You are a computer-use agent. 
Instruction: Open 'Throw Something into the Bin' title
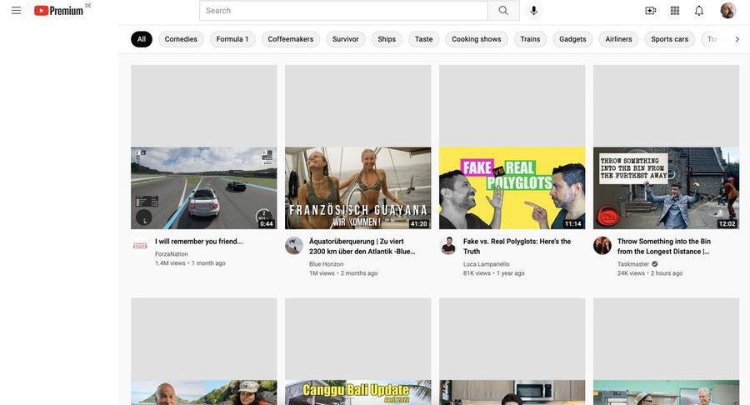(664, 247)
